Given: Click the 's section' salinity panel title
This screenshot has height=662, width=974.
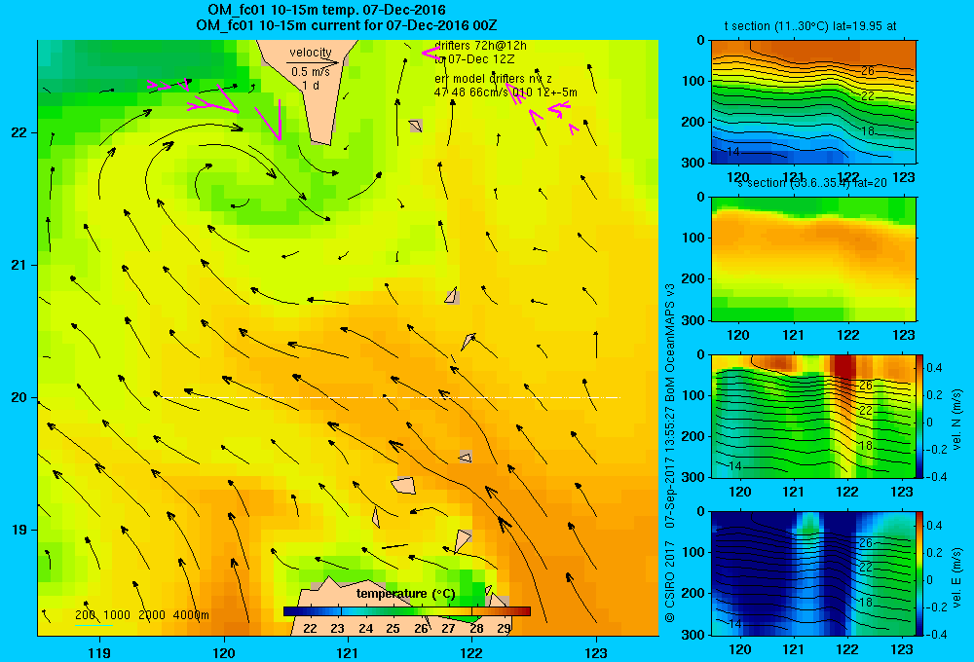Looking at the screenshot, I should [x=812, y=183].
